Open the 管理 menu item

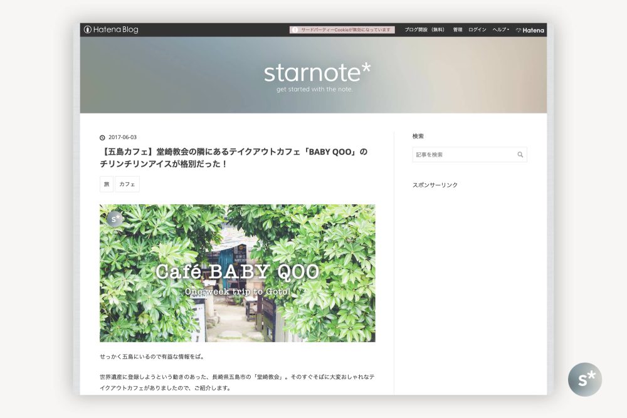pos(457,29)
